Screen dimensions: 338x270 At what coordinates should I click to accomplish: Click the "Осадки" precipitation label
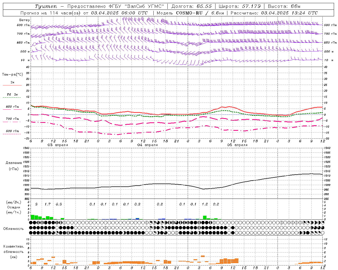[14, 207]
